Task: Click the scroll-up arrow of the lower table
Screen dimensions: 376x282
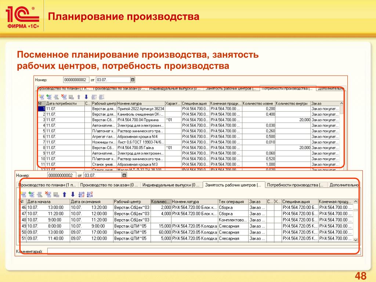Action: [355, 202]
